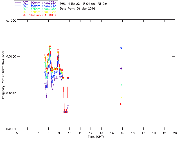The height and width of the screenshot is (144, 180).
Task: Select the isolated blue asterisk marker near time 15
Action: click(121, 48)
